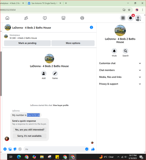The width and height of the screenshot is (146, 160).
Task: Click the large house photo in the right panel
Action: pos(120,30)
